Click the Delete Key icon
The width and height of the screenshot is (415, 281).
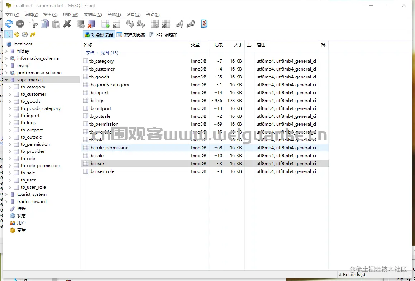pyautogui.click(x=141, y=24)
